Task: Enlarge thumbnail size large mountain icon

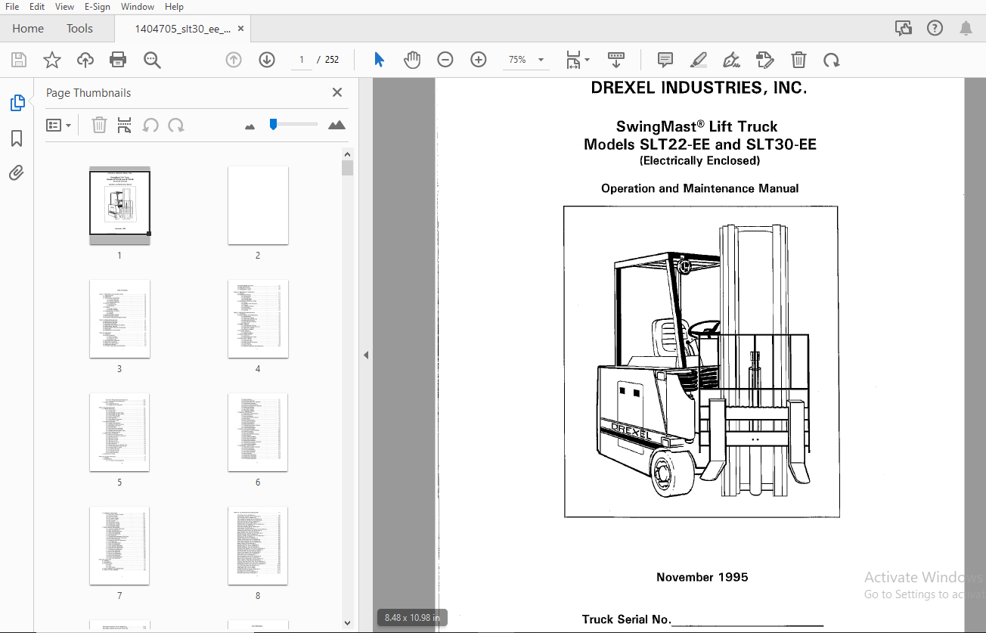Action: pos(337,125)
